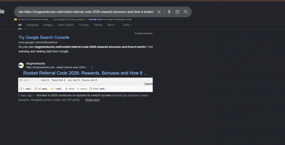Viewport: 285px width, 145px height.
Task: Click the keyword difficulty extension icon
Action: (x=16, y=19)
